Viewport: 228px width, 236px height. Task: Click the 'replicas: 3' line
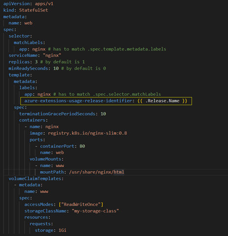(23, 62)
